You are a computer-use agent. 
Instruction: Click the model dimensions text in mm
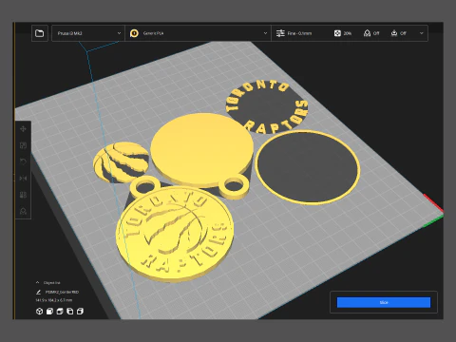(x=54, y=300)
